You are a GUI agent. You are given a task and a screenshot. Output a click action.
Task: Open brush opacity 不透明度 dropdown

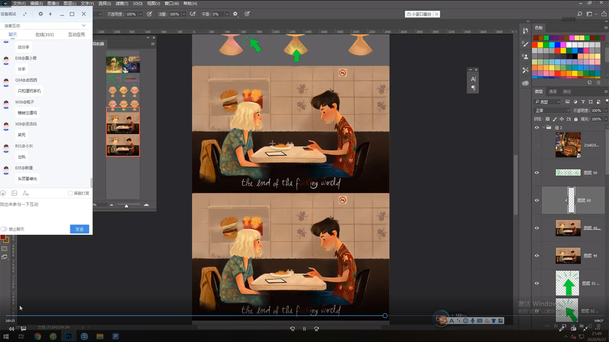click(141, 14)
